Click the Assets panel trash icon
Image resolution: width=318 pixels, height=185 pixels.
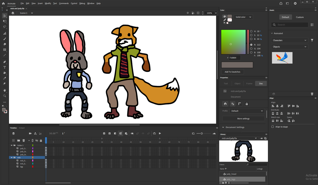click(x=312, y=94)
